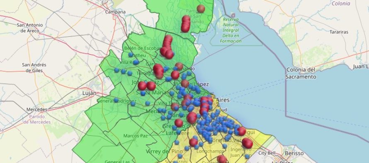Select the Luján city label
The height and width of the screenshot is (163, 369).
89,93
